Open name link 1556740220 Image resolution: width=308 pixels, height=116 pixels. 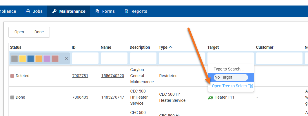(112, 76)
